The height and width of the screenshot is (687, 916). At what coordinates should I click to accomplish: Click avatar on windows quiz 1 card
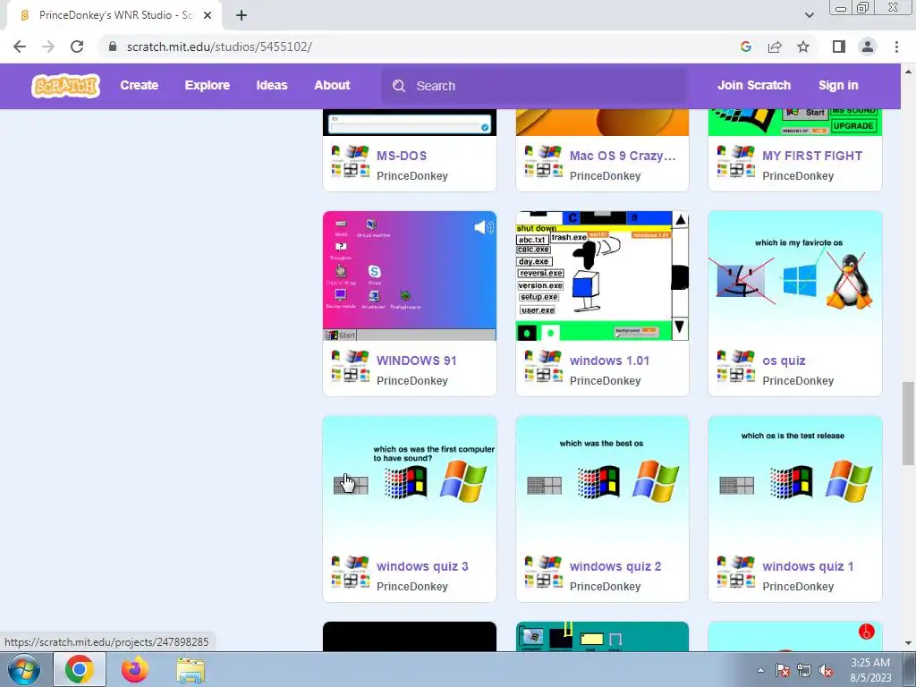(x=736, y=572)
